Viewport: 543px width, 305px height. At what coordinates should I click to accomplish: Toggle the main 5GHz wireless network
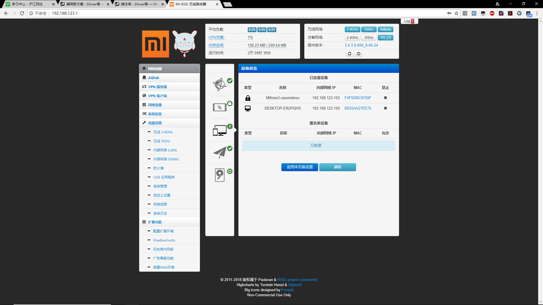(x=369, y=29)
